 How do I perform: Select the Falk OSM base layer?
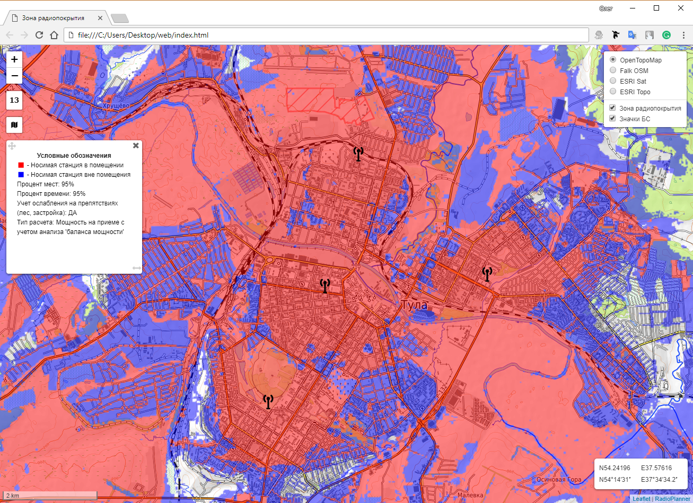(613, 70)
